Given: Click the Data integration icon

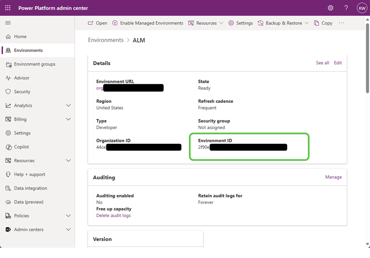Looking at the screenshot, I should [x=8, y=188].
